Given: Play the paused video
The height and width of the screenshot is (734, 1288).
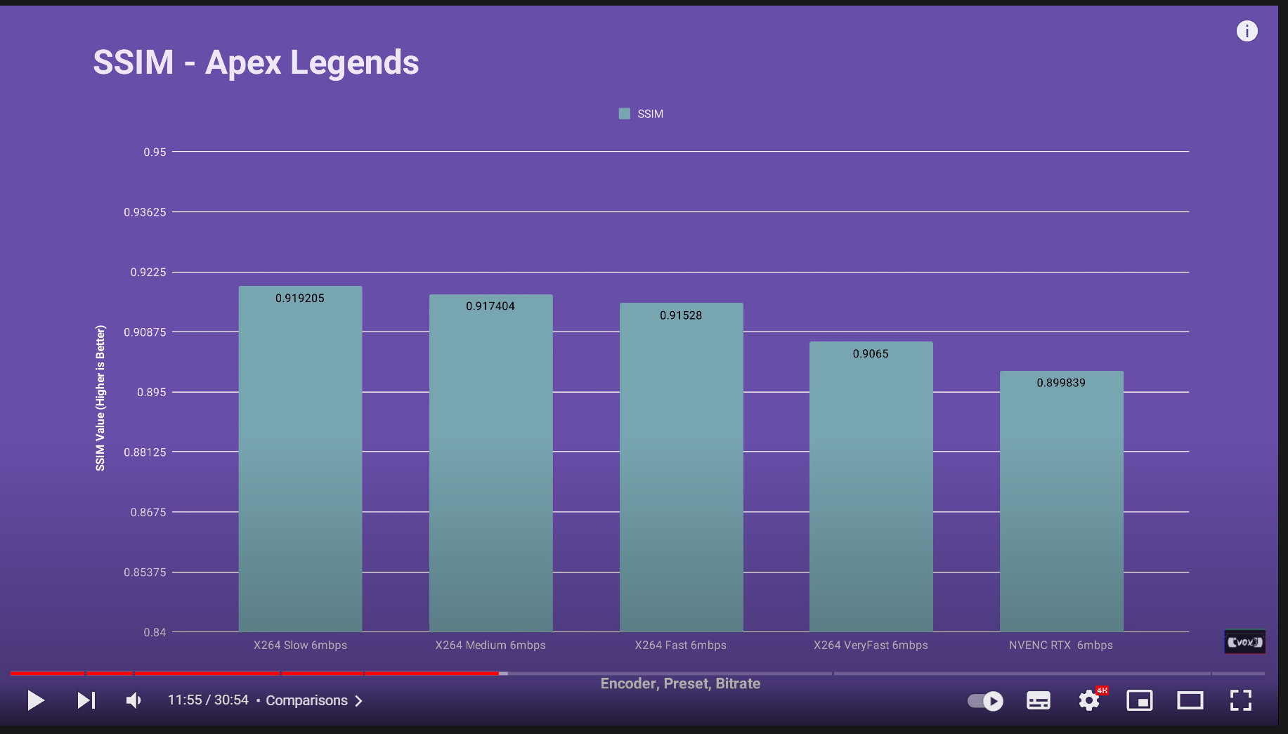Looking at the screenshot, I should (x=36, y=700).
